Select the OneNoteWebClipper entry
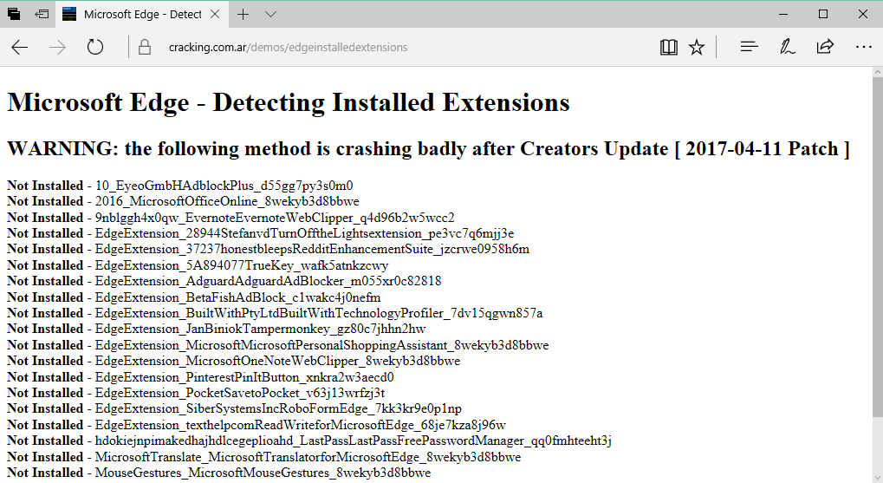This screenshot has width=883, height=483. [234, 362]
